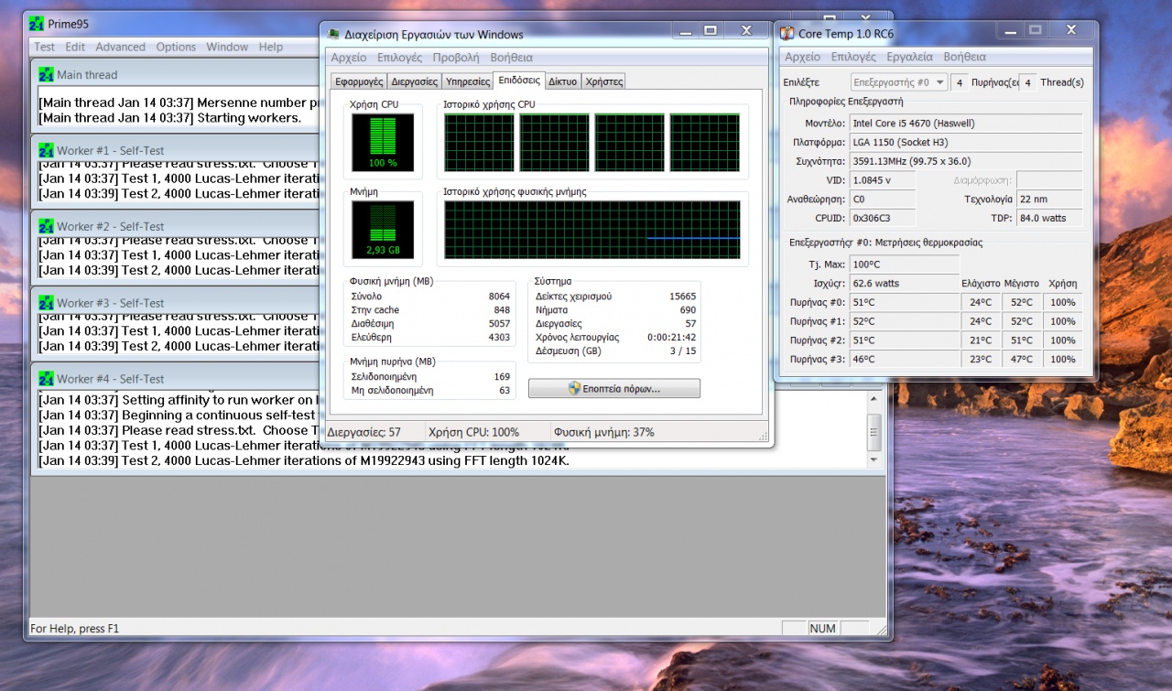Click the Worker #1 Self-Test window icon
Image resolution: width=1172 pixels, height=691 pixels.
46,150
